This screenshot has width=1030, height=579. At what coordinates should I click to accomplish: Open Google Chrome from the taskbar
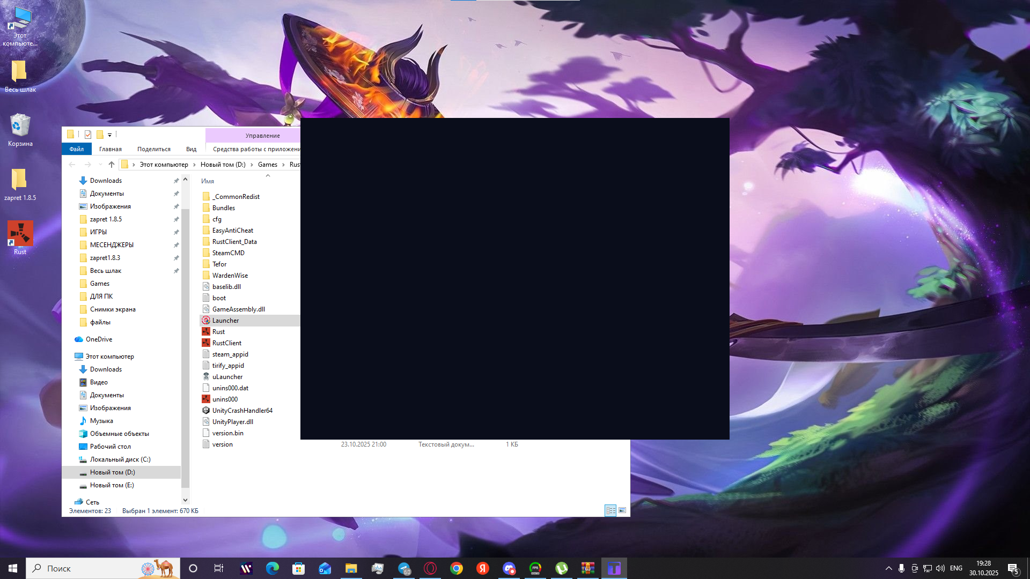click(x=457, y=568)
